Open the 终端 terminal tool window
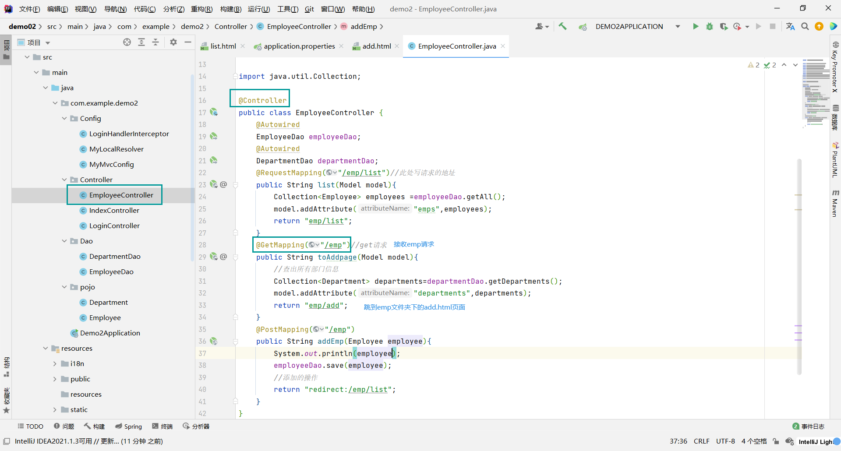841x451 pixels. (x=163, y=426)
